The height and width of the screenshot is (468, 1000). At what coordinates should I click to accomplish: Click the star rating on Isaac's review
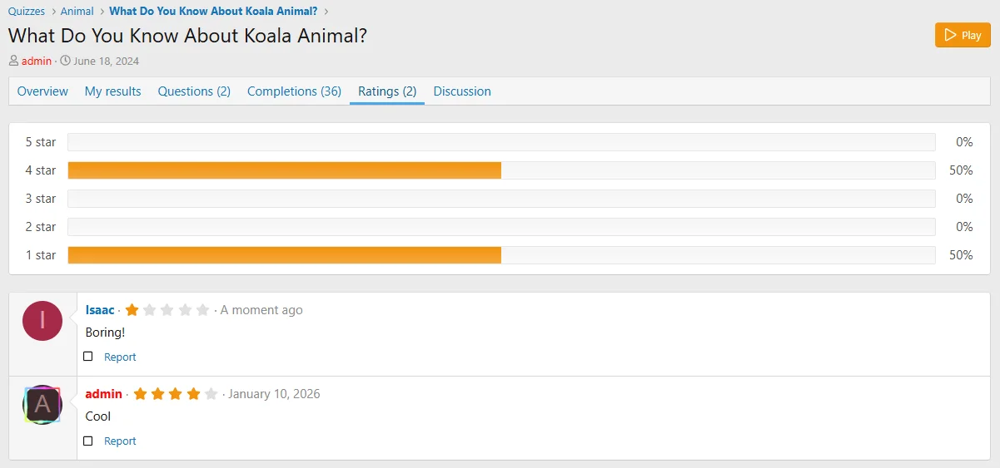pyautogui.click(x=167, y=310)
